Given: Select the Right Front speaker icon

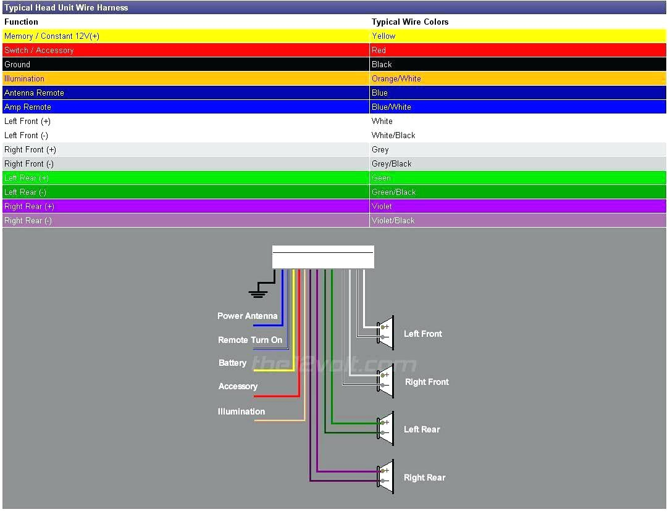Looking at the screenshot, I should point(386,381).
